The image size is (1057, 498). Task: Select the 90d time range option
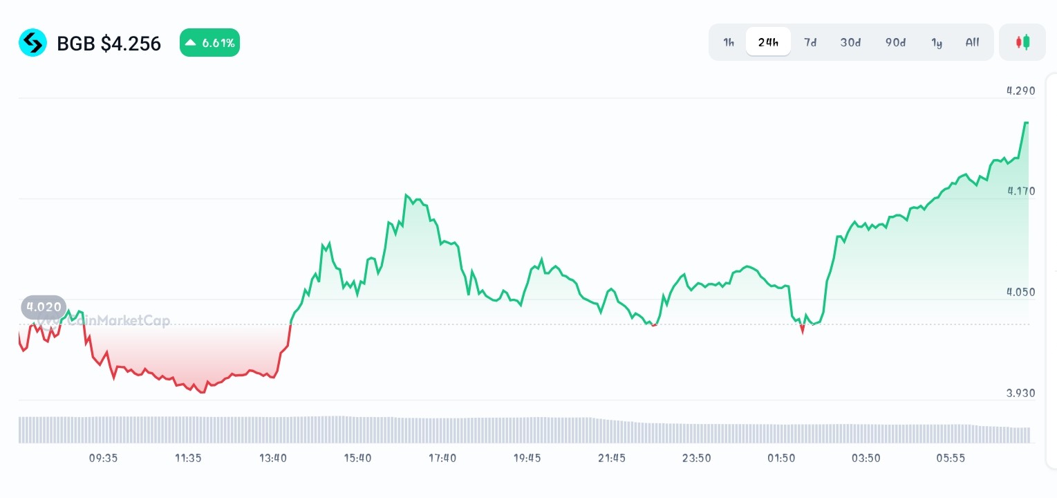pos(895,42)
